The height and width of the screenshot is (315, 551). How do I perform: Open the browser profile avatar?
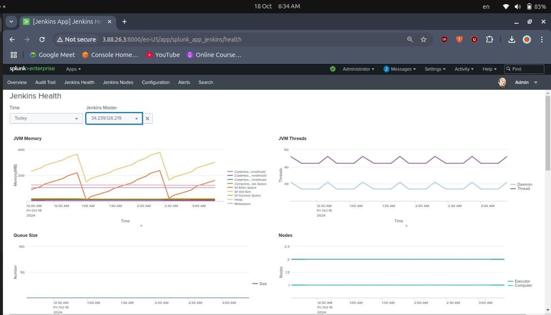(x=527, y=40)
